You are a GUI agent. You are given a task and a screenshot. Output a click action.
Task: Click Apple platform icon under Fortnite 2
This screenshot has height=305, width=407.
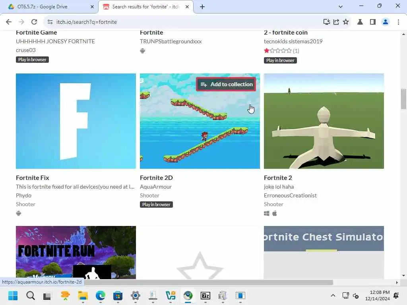(x=275, y=213)
